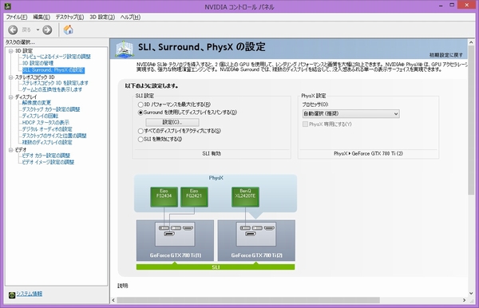This screenshot has height=308, width=479.
Task: Open the back history dropdown arrow
Action: point(38,30)
